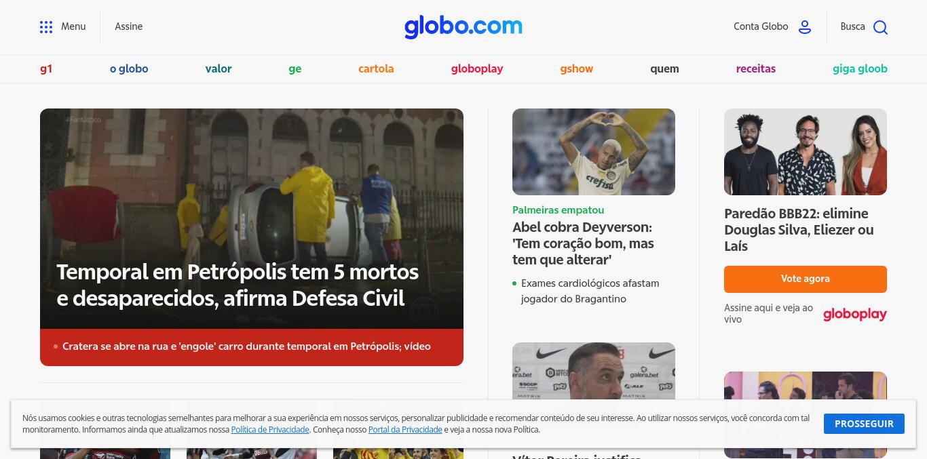Open the Menu grid icon
This screenshot has width=927, height=459.
pyautogui.click(x=46, y=27)
